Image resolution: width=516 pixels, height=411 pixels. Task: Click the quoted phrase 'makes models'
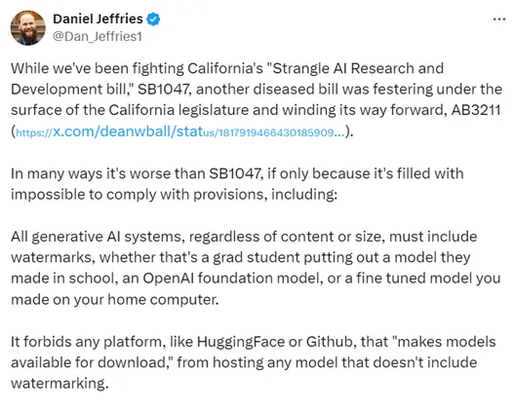[447, 342]
